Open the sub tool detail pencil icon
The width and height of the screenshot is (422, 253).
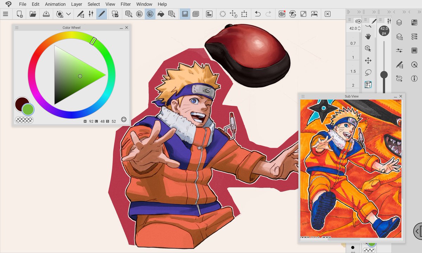81,14
